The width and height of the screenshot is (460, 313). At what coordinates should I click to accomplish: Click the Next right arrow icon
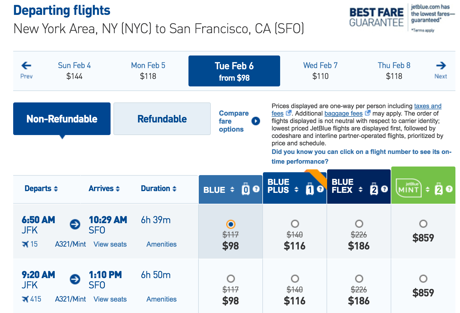coord(441,66)
